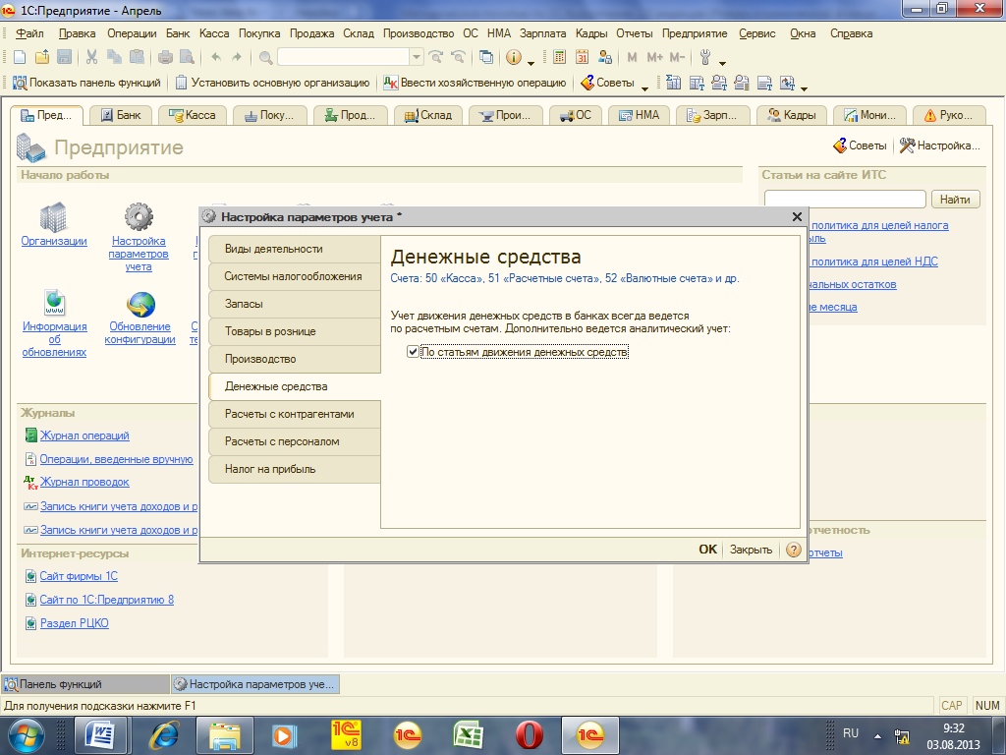Image resolution: width=1006 pixels, height=755 pixels.
Task: Select Налог на прибыль section
Action: 295,470
